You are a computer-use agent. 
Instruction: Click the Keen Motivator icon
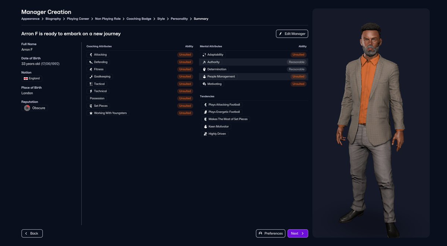(205, 127)
